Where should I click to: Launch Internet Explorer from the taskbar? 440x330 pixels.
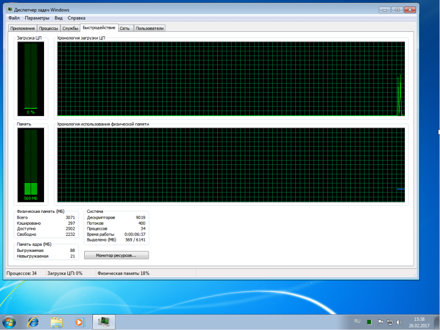point(33,322)
